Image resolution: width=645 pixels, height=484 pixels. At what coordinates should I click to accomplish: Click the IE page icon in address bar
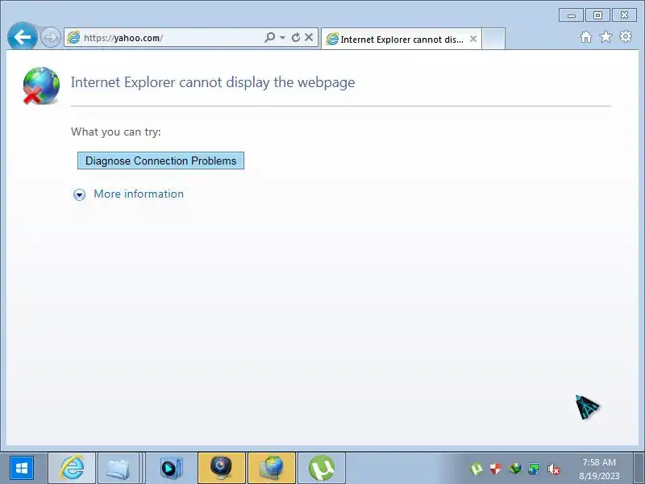point(73,37)
